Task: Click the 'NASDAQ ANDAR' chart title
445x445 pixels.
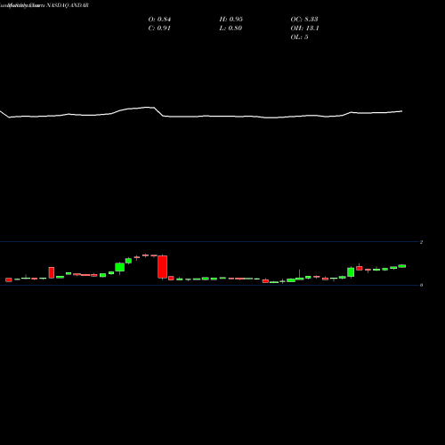Action: click(68, 5)
